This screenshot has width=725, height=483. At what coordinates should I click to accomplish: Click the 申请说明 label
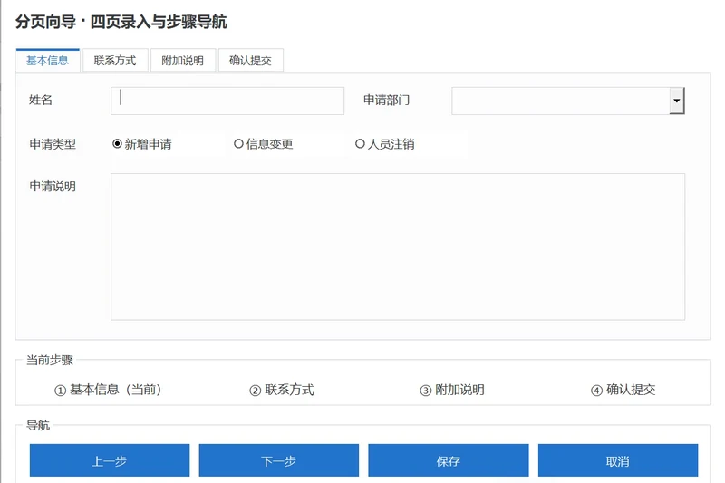[53, 187]
